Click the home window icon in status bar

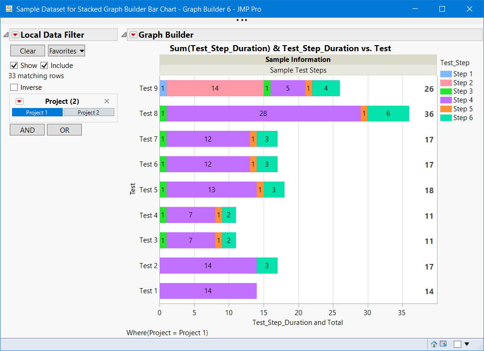434,344
